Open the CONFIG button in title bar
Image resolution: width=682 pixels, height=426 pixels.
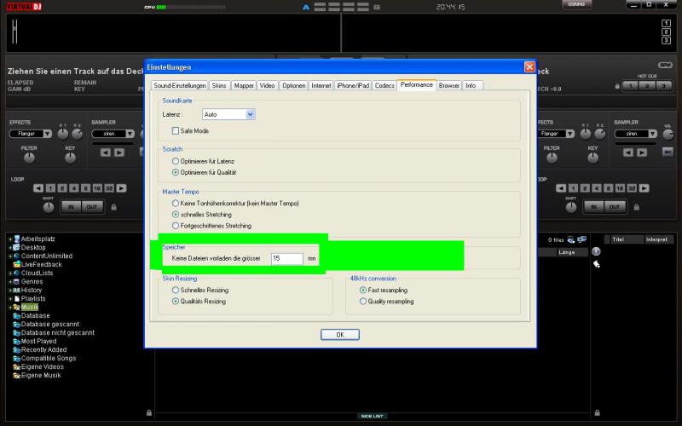click(576, 4)
